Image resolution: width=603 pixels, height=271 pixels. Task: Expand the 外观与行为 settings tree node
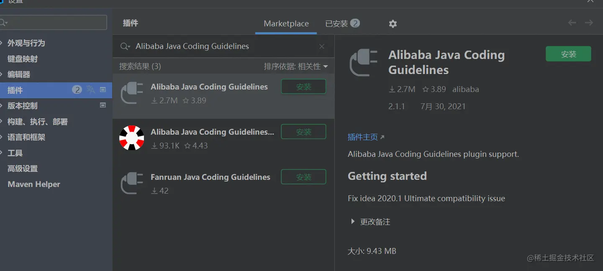tap(2, 43)
